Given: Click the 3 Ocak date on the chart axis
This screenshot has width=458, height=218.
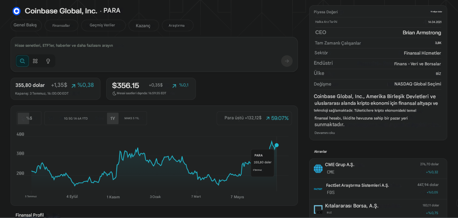Looking at the screenshot, I should coord(155,197).
